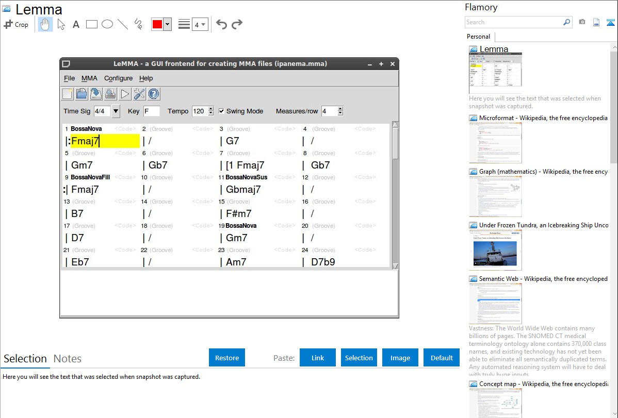Open the color picker dropdown arrow
Viewport: 618px width, 418px height.
tap(167, 25)
